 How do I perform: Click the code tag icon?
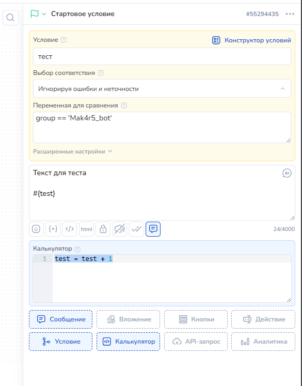[70, 229]
